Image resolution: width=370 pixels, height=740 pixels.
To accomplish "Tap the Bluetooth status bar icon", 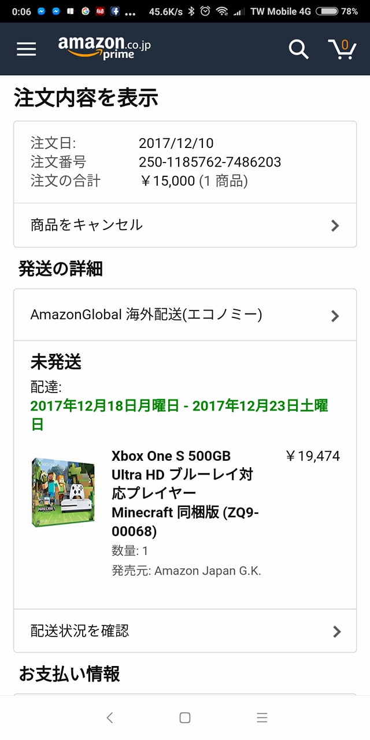I will (x=191, y=11).
